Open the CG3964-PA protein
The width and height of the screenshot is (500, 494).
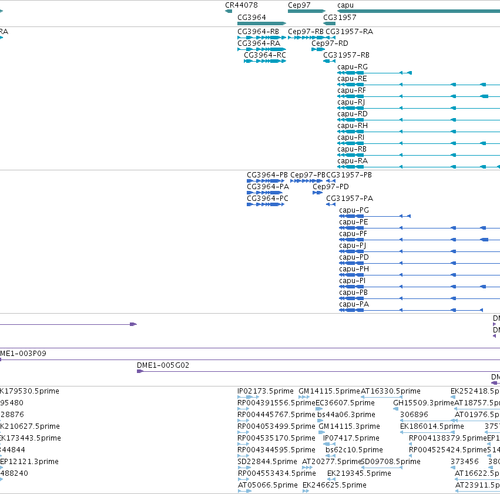click(268, 187)
